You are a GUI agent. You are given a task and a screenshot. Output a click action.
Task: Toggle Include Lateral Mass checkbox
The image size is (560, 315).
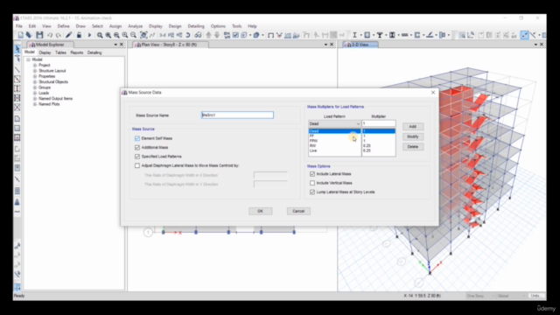click(312, 174)
